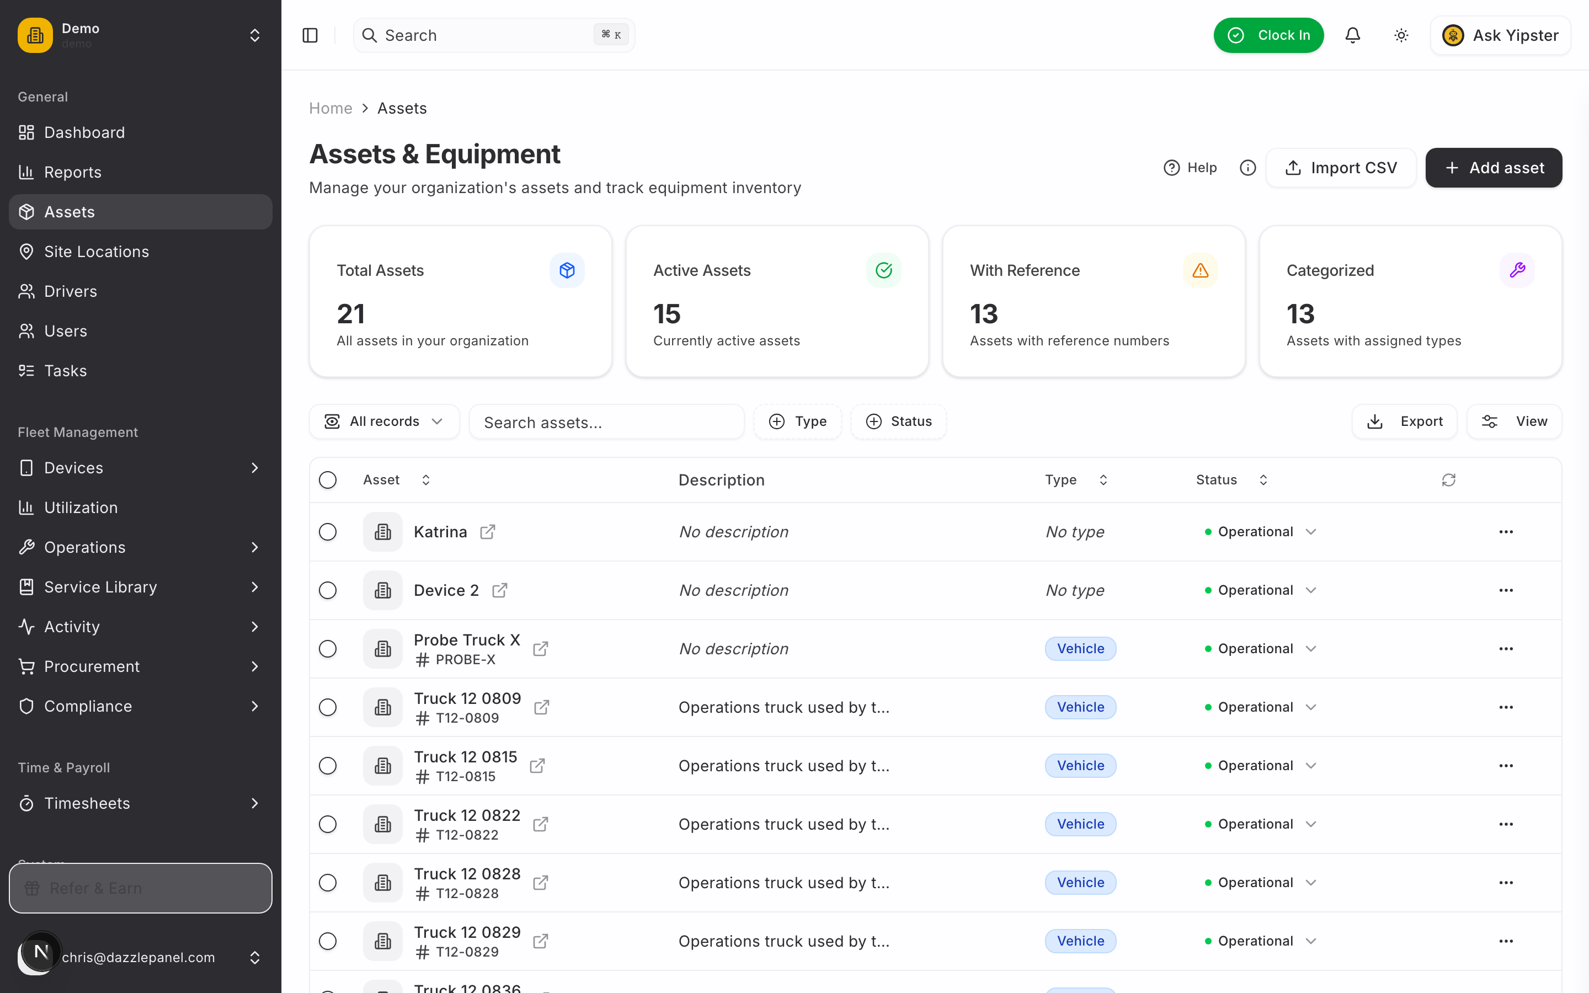
Task: Switch the theme with the sun icon
Action: click(x=1401, y=35)
